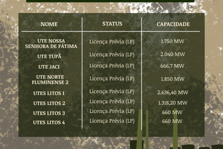Select the UTES LITOS 2 name
Image resolution: width=223 pixels, height=149 pixels.
point(49,103)
